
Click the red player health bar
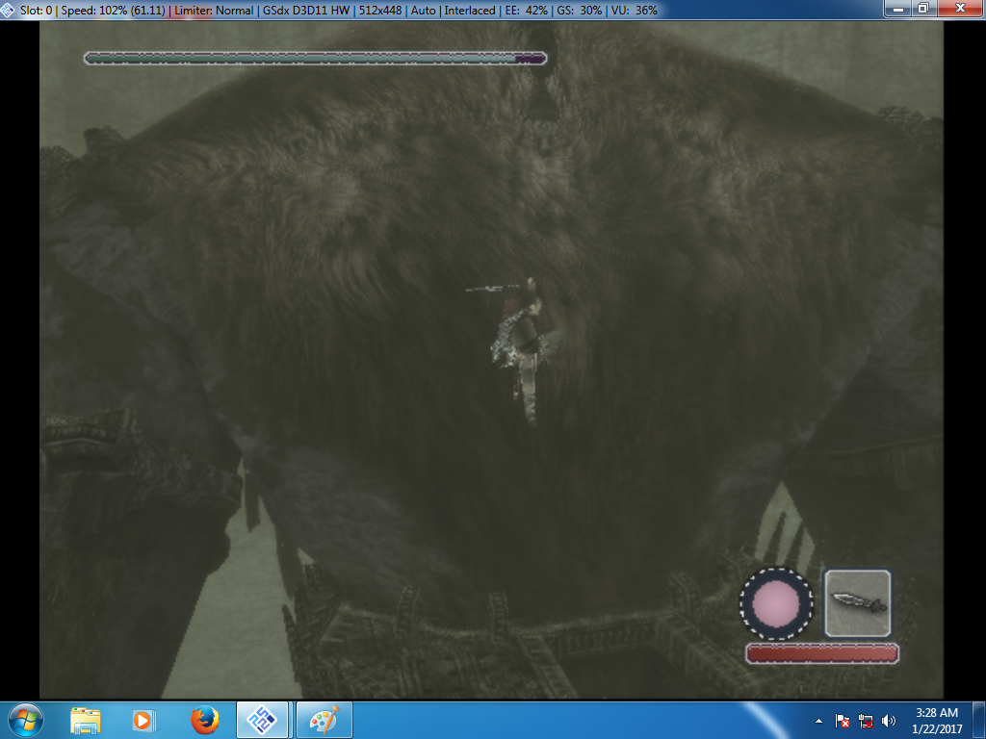point(822,653)
